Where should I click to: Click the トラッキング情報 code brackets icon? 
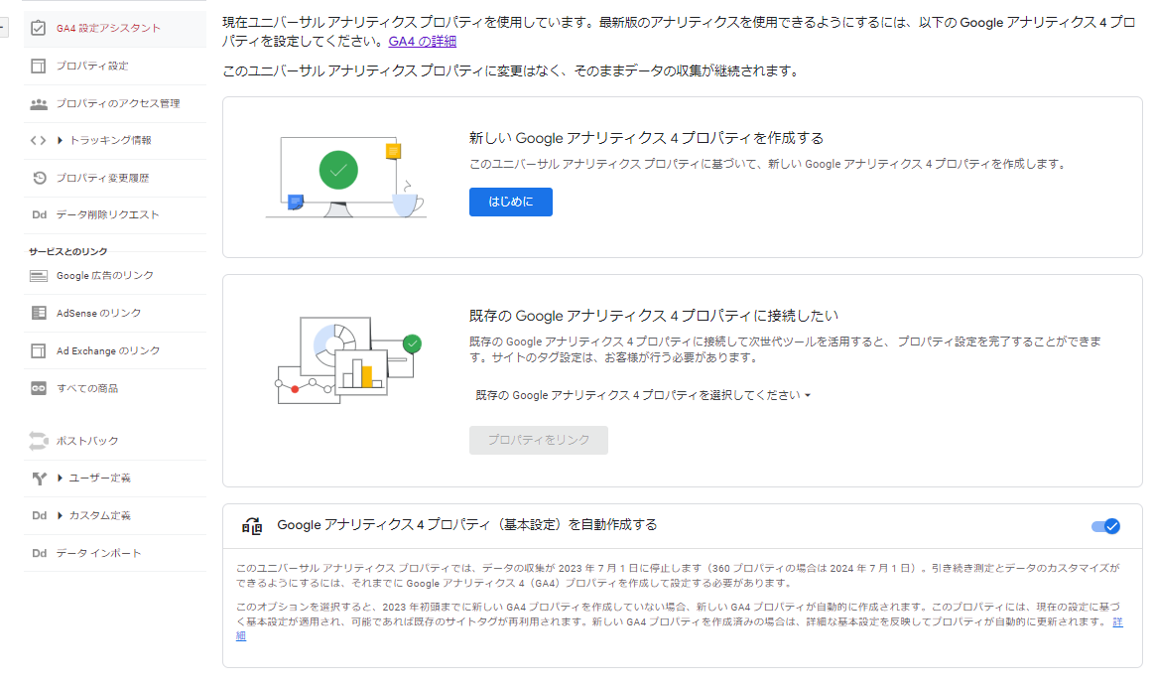39,140
